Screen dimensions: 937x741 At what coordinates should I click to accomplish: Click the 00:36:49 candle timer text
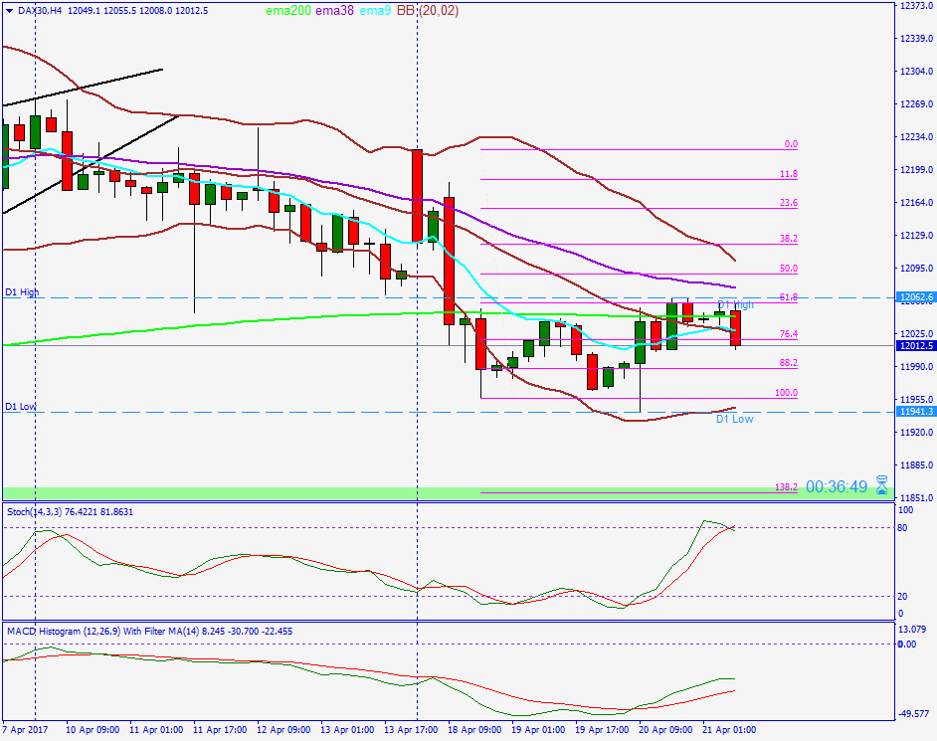click(839, 486)
